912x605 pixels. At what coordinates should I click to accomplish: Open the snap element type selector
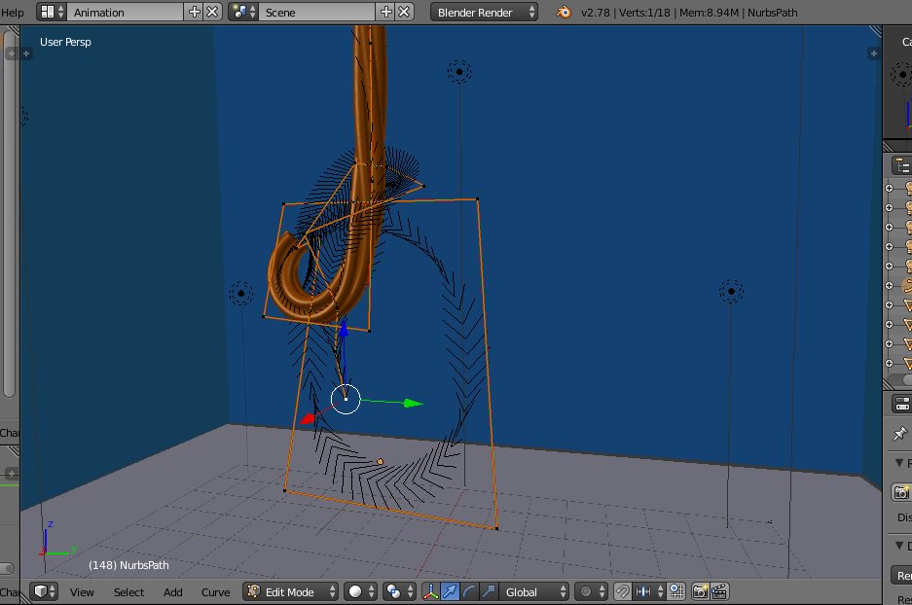coord(649,591)
